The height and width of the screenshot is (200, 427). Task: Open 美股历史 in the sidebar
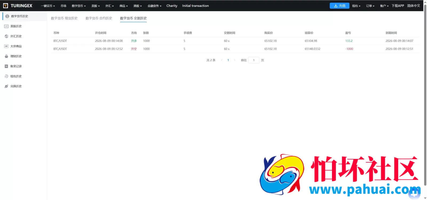pos(16,26)
